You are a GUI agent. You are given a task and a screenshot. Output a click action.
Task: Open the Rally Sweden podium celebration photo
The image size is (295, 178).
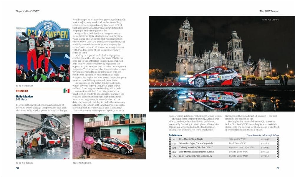[x=43, y=51]
